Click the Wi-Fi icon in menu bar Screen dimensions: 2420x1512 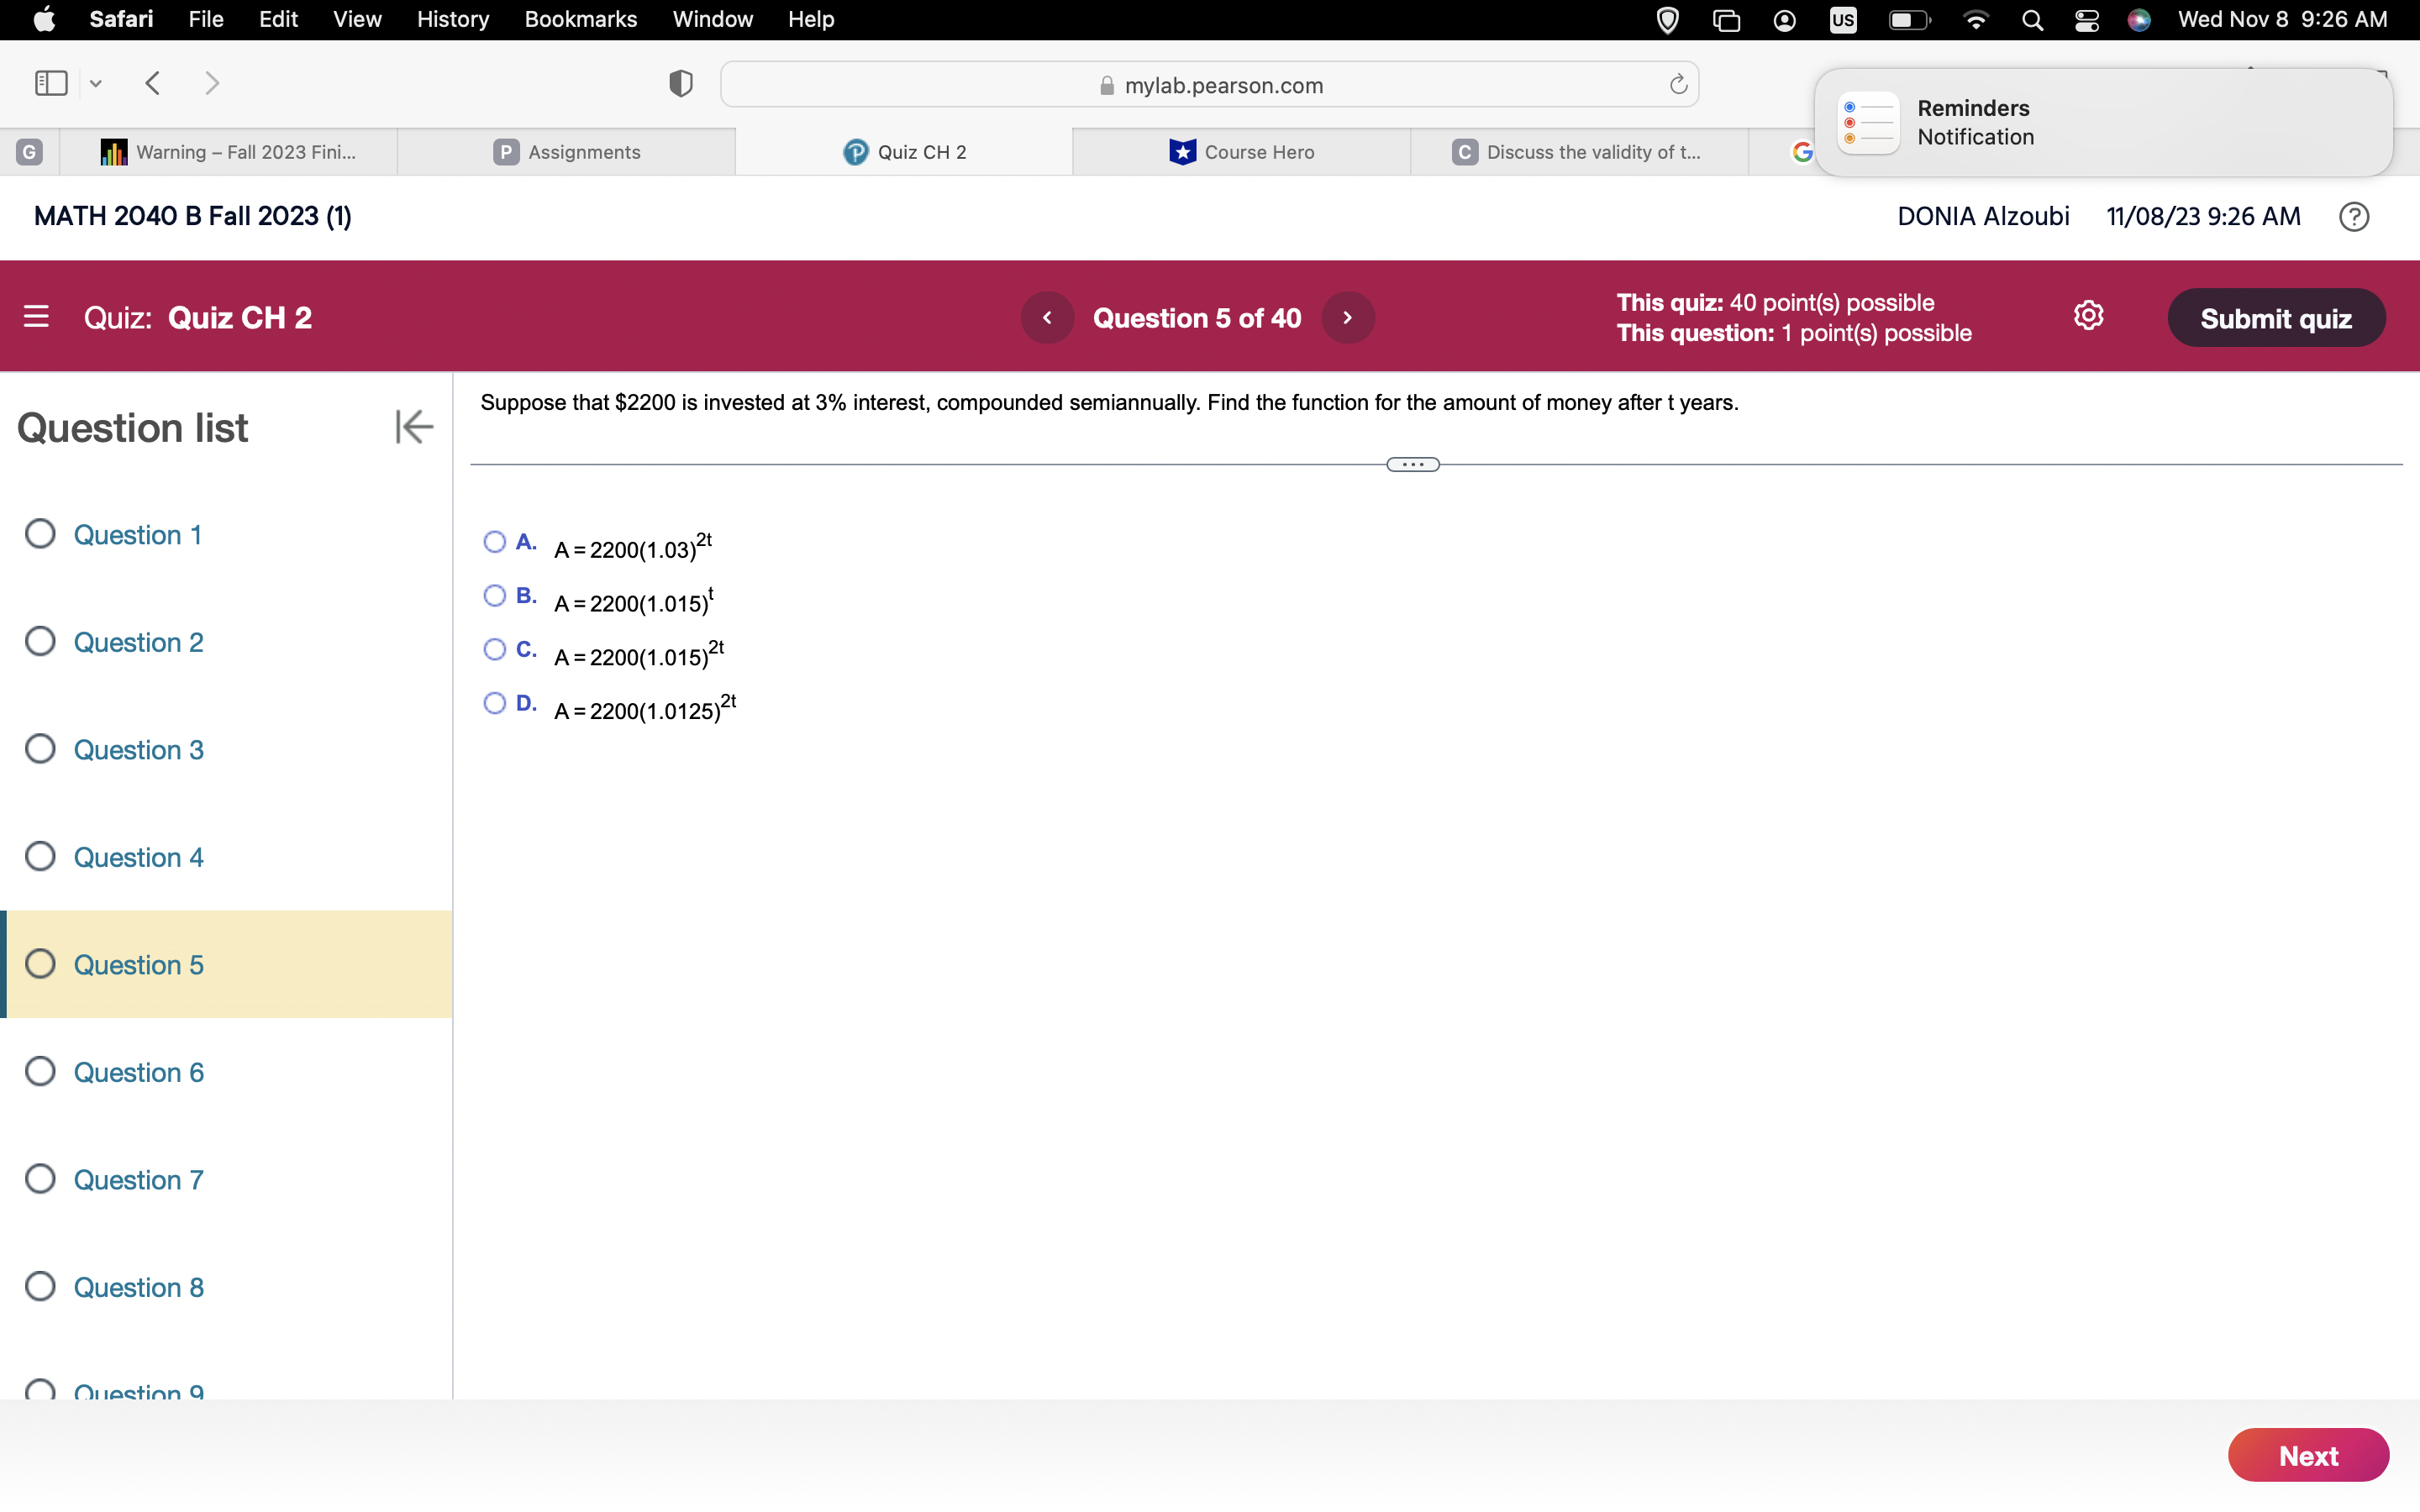click(x=1975, y=19)
